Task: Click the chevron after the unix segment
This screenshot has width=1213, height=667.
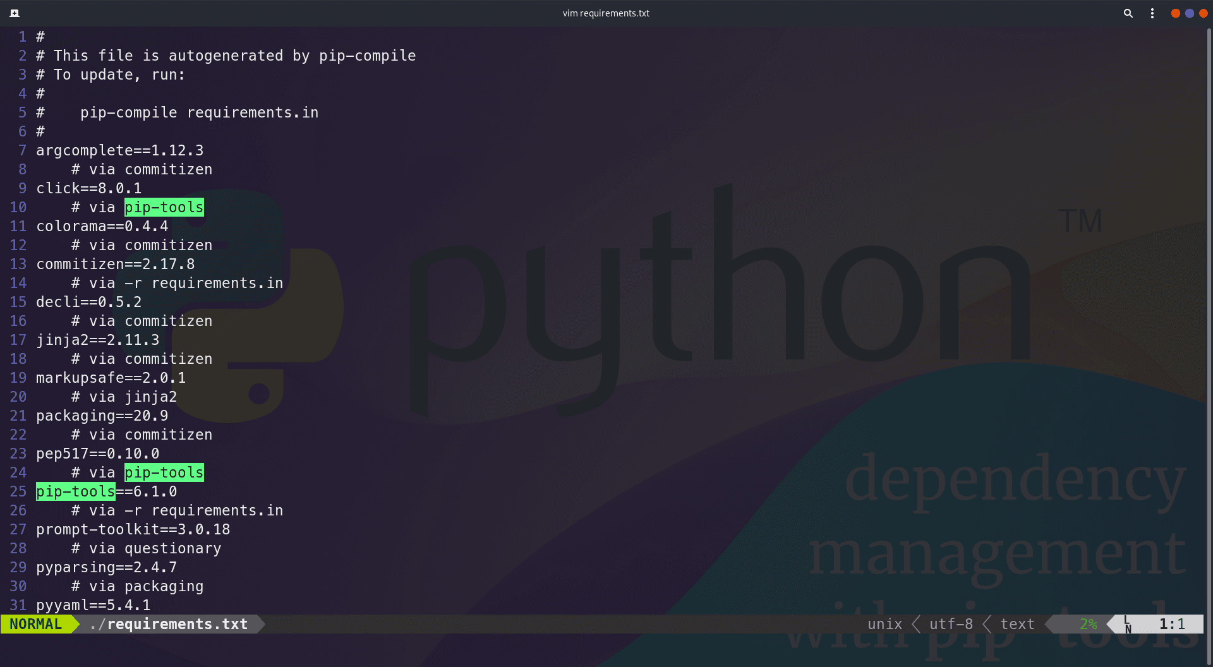Action: (x=916, y=624)
